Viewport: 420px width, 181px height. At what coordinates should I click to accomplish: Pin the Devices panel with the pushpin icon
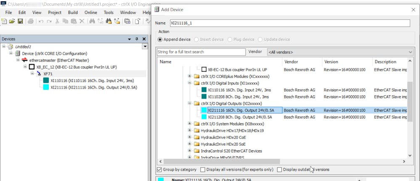[x=137, y=39]
